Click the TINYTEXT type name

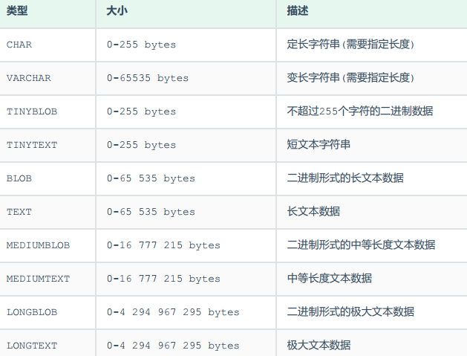tap(31, 145)
